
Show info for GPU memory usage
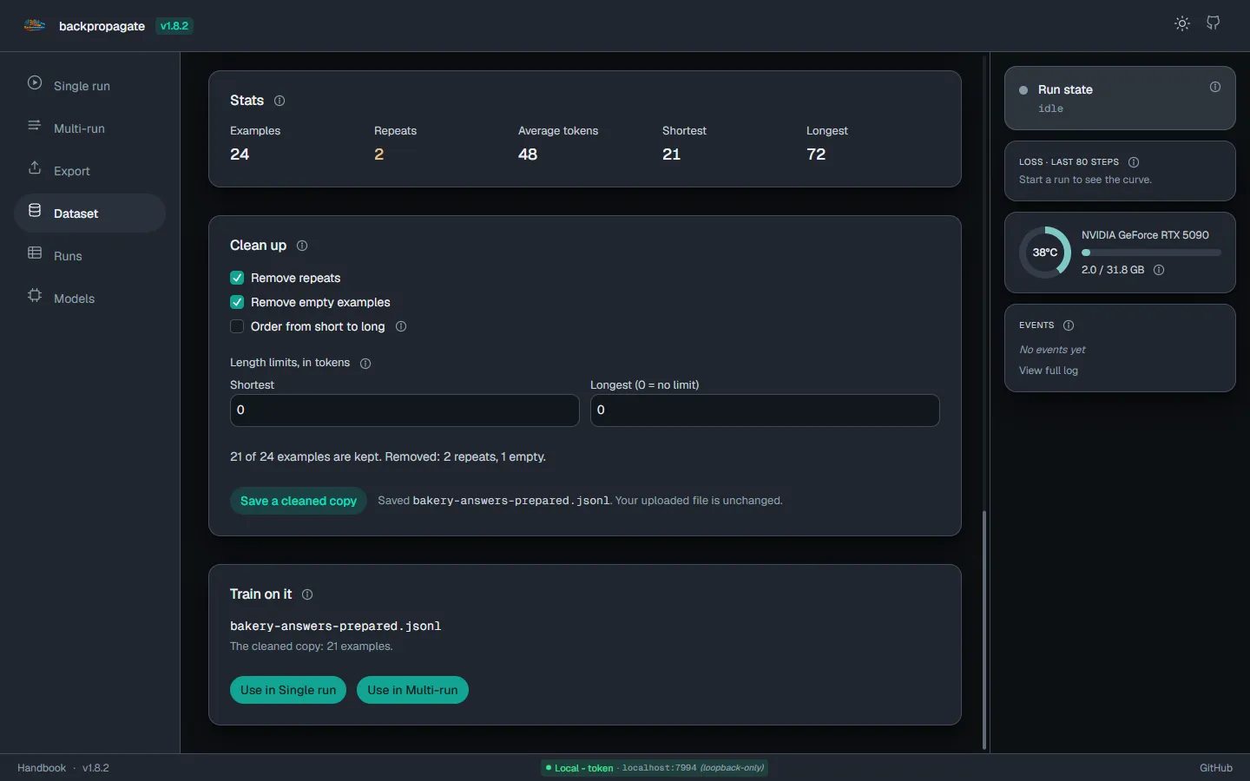tap(1159, 270)
